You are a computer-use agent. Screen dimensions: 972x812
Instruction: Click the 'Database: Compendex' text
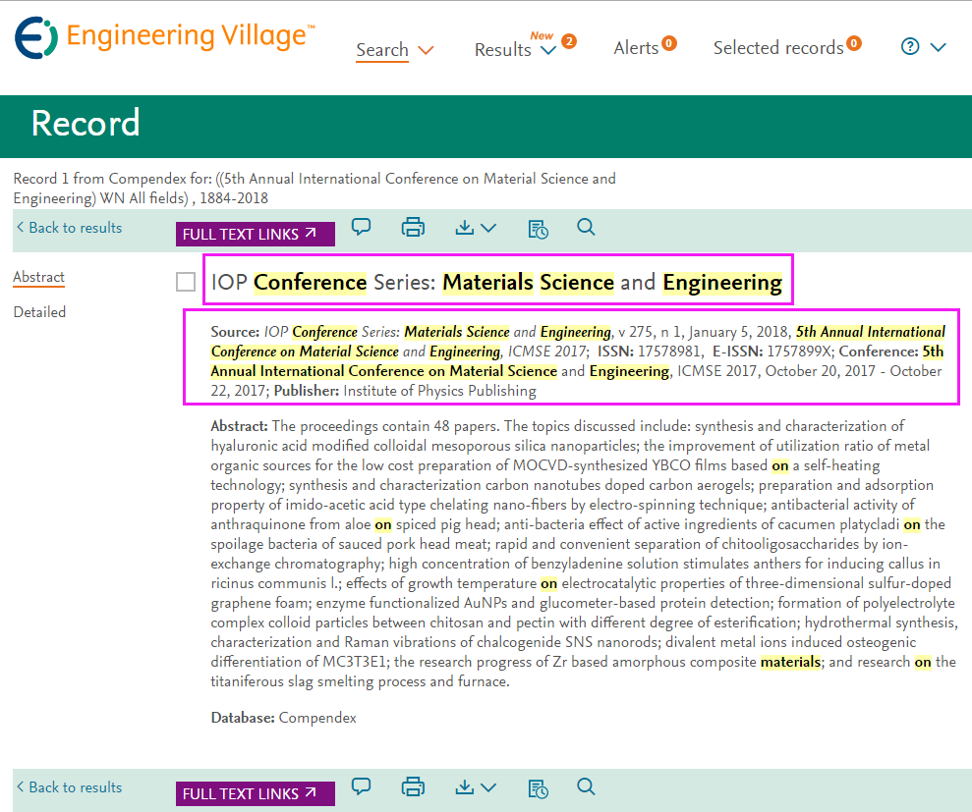pos(284,718)
